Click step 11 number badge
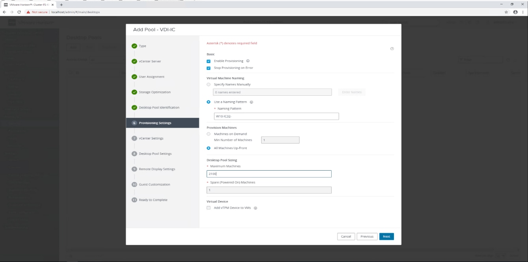 click(x=134, y=200)
